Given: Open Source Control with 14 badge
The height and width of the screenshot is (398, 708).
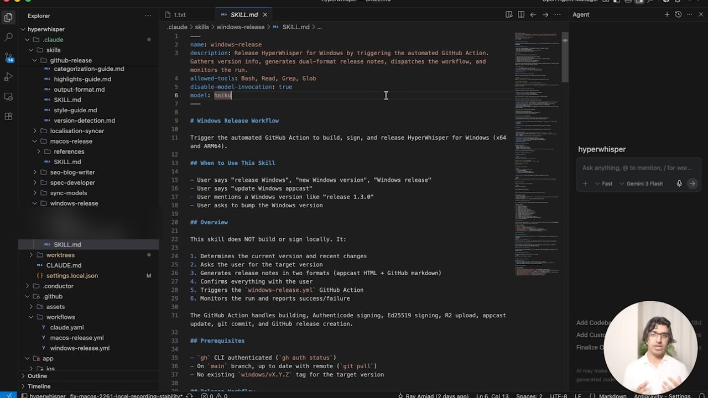Looking at the screenshot, I should pyautogui.click(x=8, y=57).
